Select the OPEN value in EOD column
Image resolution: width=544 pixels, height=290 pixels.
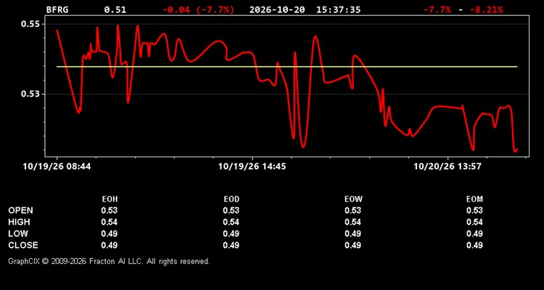[x=231, y=210]
